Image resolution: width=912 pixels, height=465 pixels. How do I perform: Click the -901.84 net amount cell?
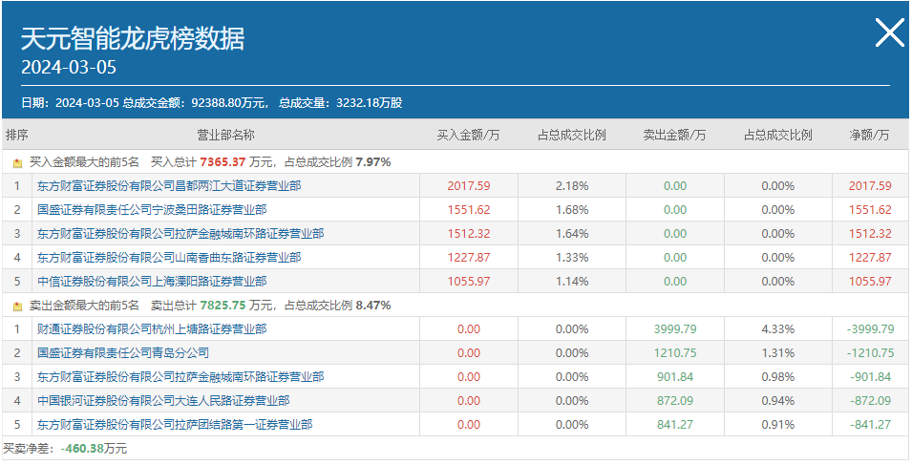[870, 376]
